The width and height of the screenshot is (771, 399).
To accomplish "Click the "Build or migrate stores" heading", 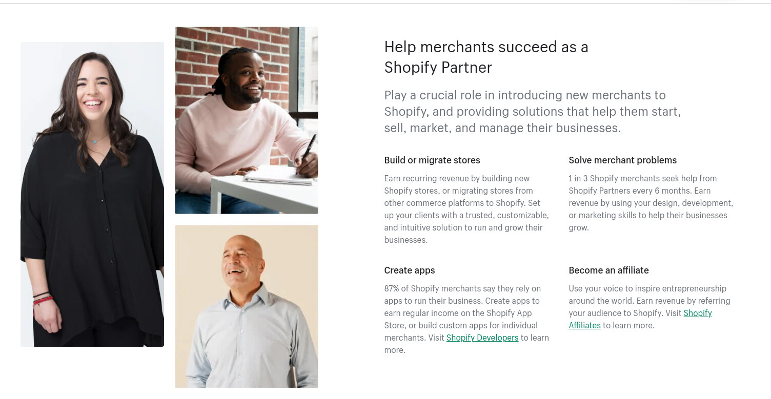I will [x=432, y=160].
